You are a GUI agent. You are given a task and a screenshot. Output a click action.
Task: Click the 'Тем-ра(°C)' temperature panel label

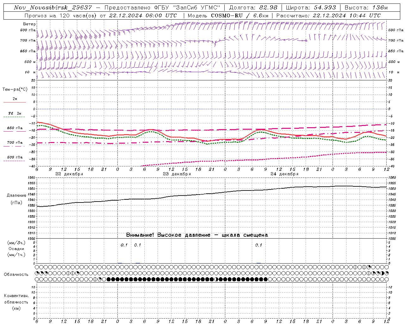15,90
